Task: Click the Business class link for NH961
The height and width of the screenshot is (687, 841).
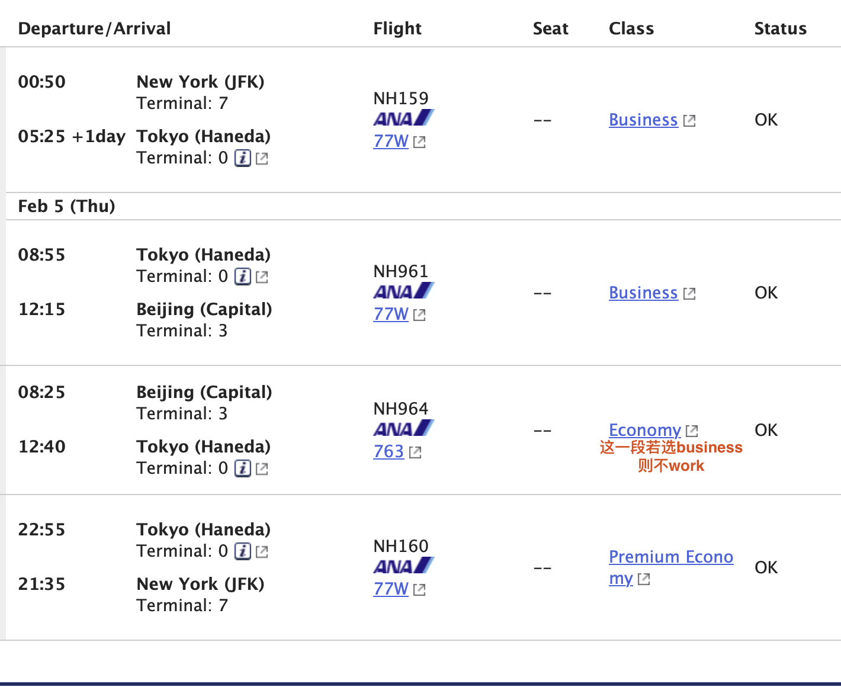Action: 643,293
